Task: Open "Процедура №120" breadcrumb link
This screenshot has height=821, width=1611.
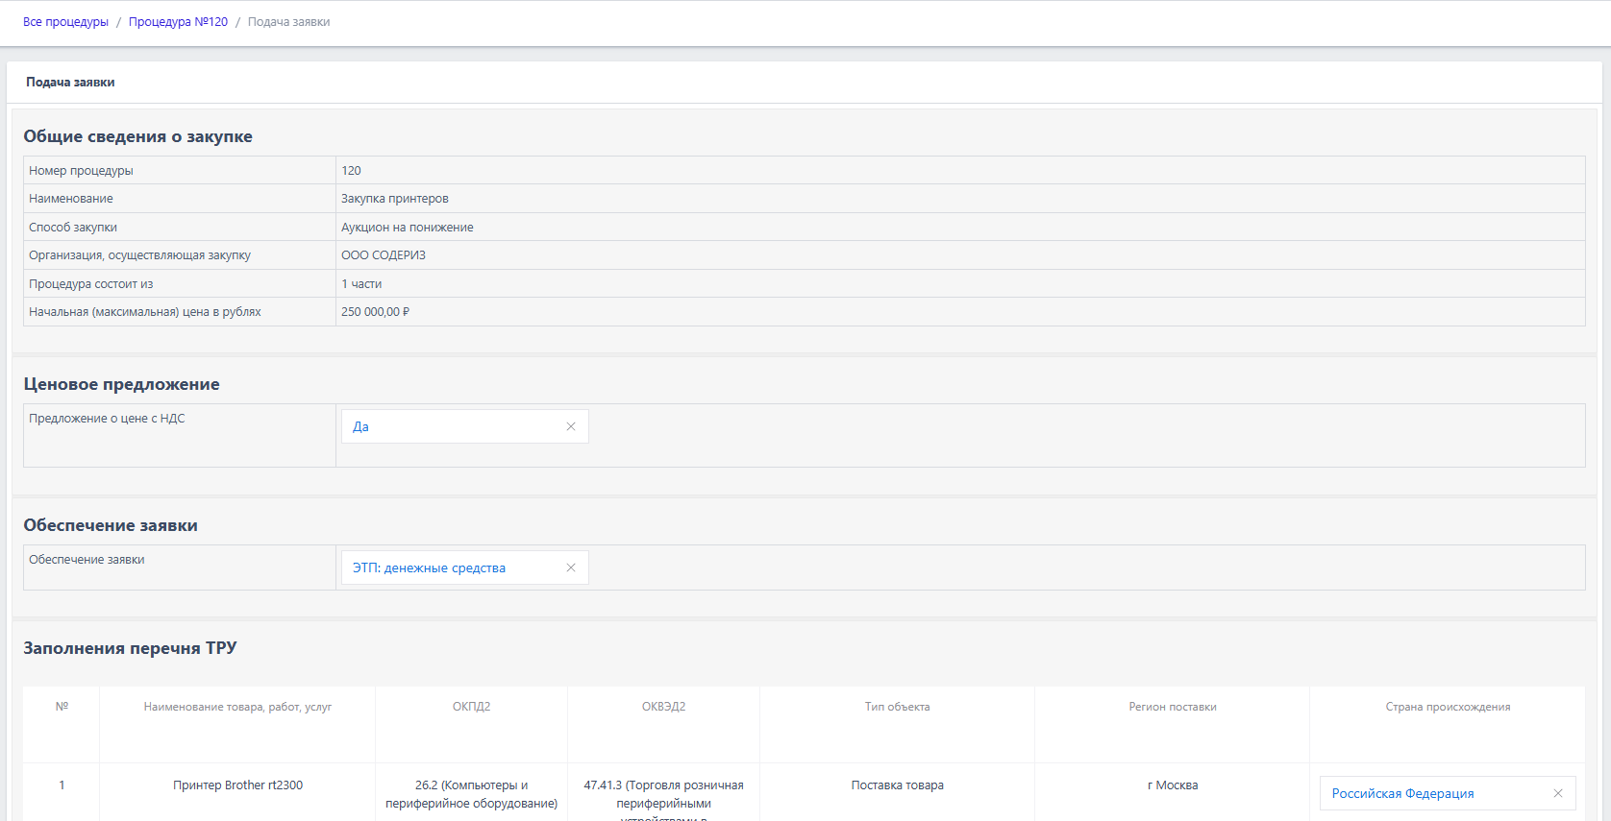Action: pos(178,22)
